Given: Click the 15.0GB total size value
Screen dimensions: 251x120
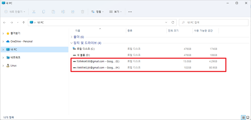Looking at the screenshot, I should coord(187,61).
